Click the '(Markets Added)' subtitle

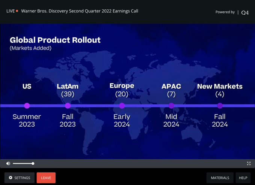(x=30, y=48)
